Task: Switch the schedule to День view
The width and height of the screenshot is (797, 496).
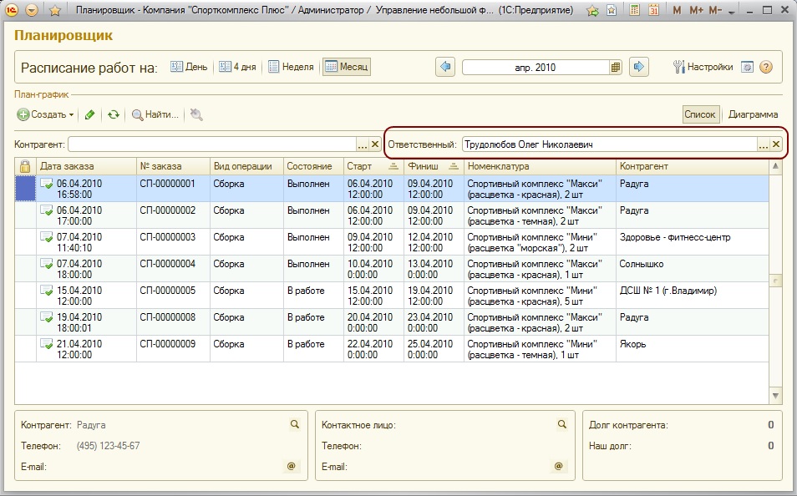Action: click(x=190, y=67)
